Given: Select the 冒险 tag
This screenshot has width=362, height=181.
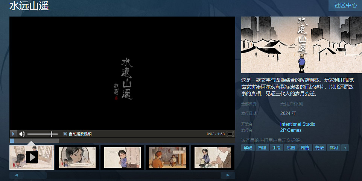Looking at the screenshot, I should point(262,148).
